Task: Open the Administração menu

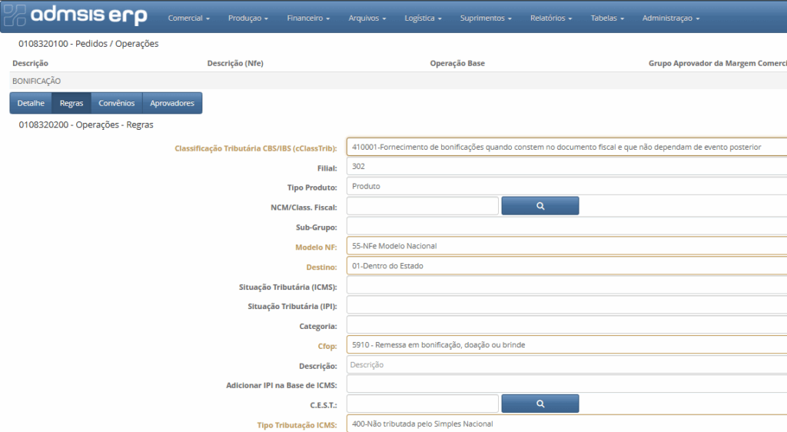Action: coord(671,18)
